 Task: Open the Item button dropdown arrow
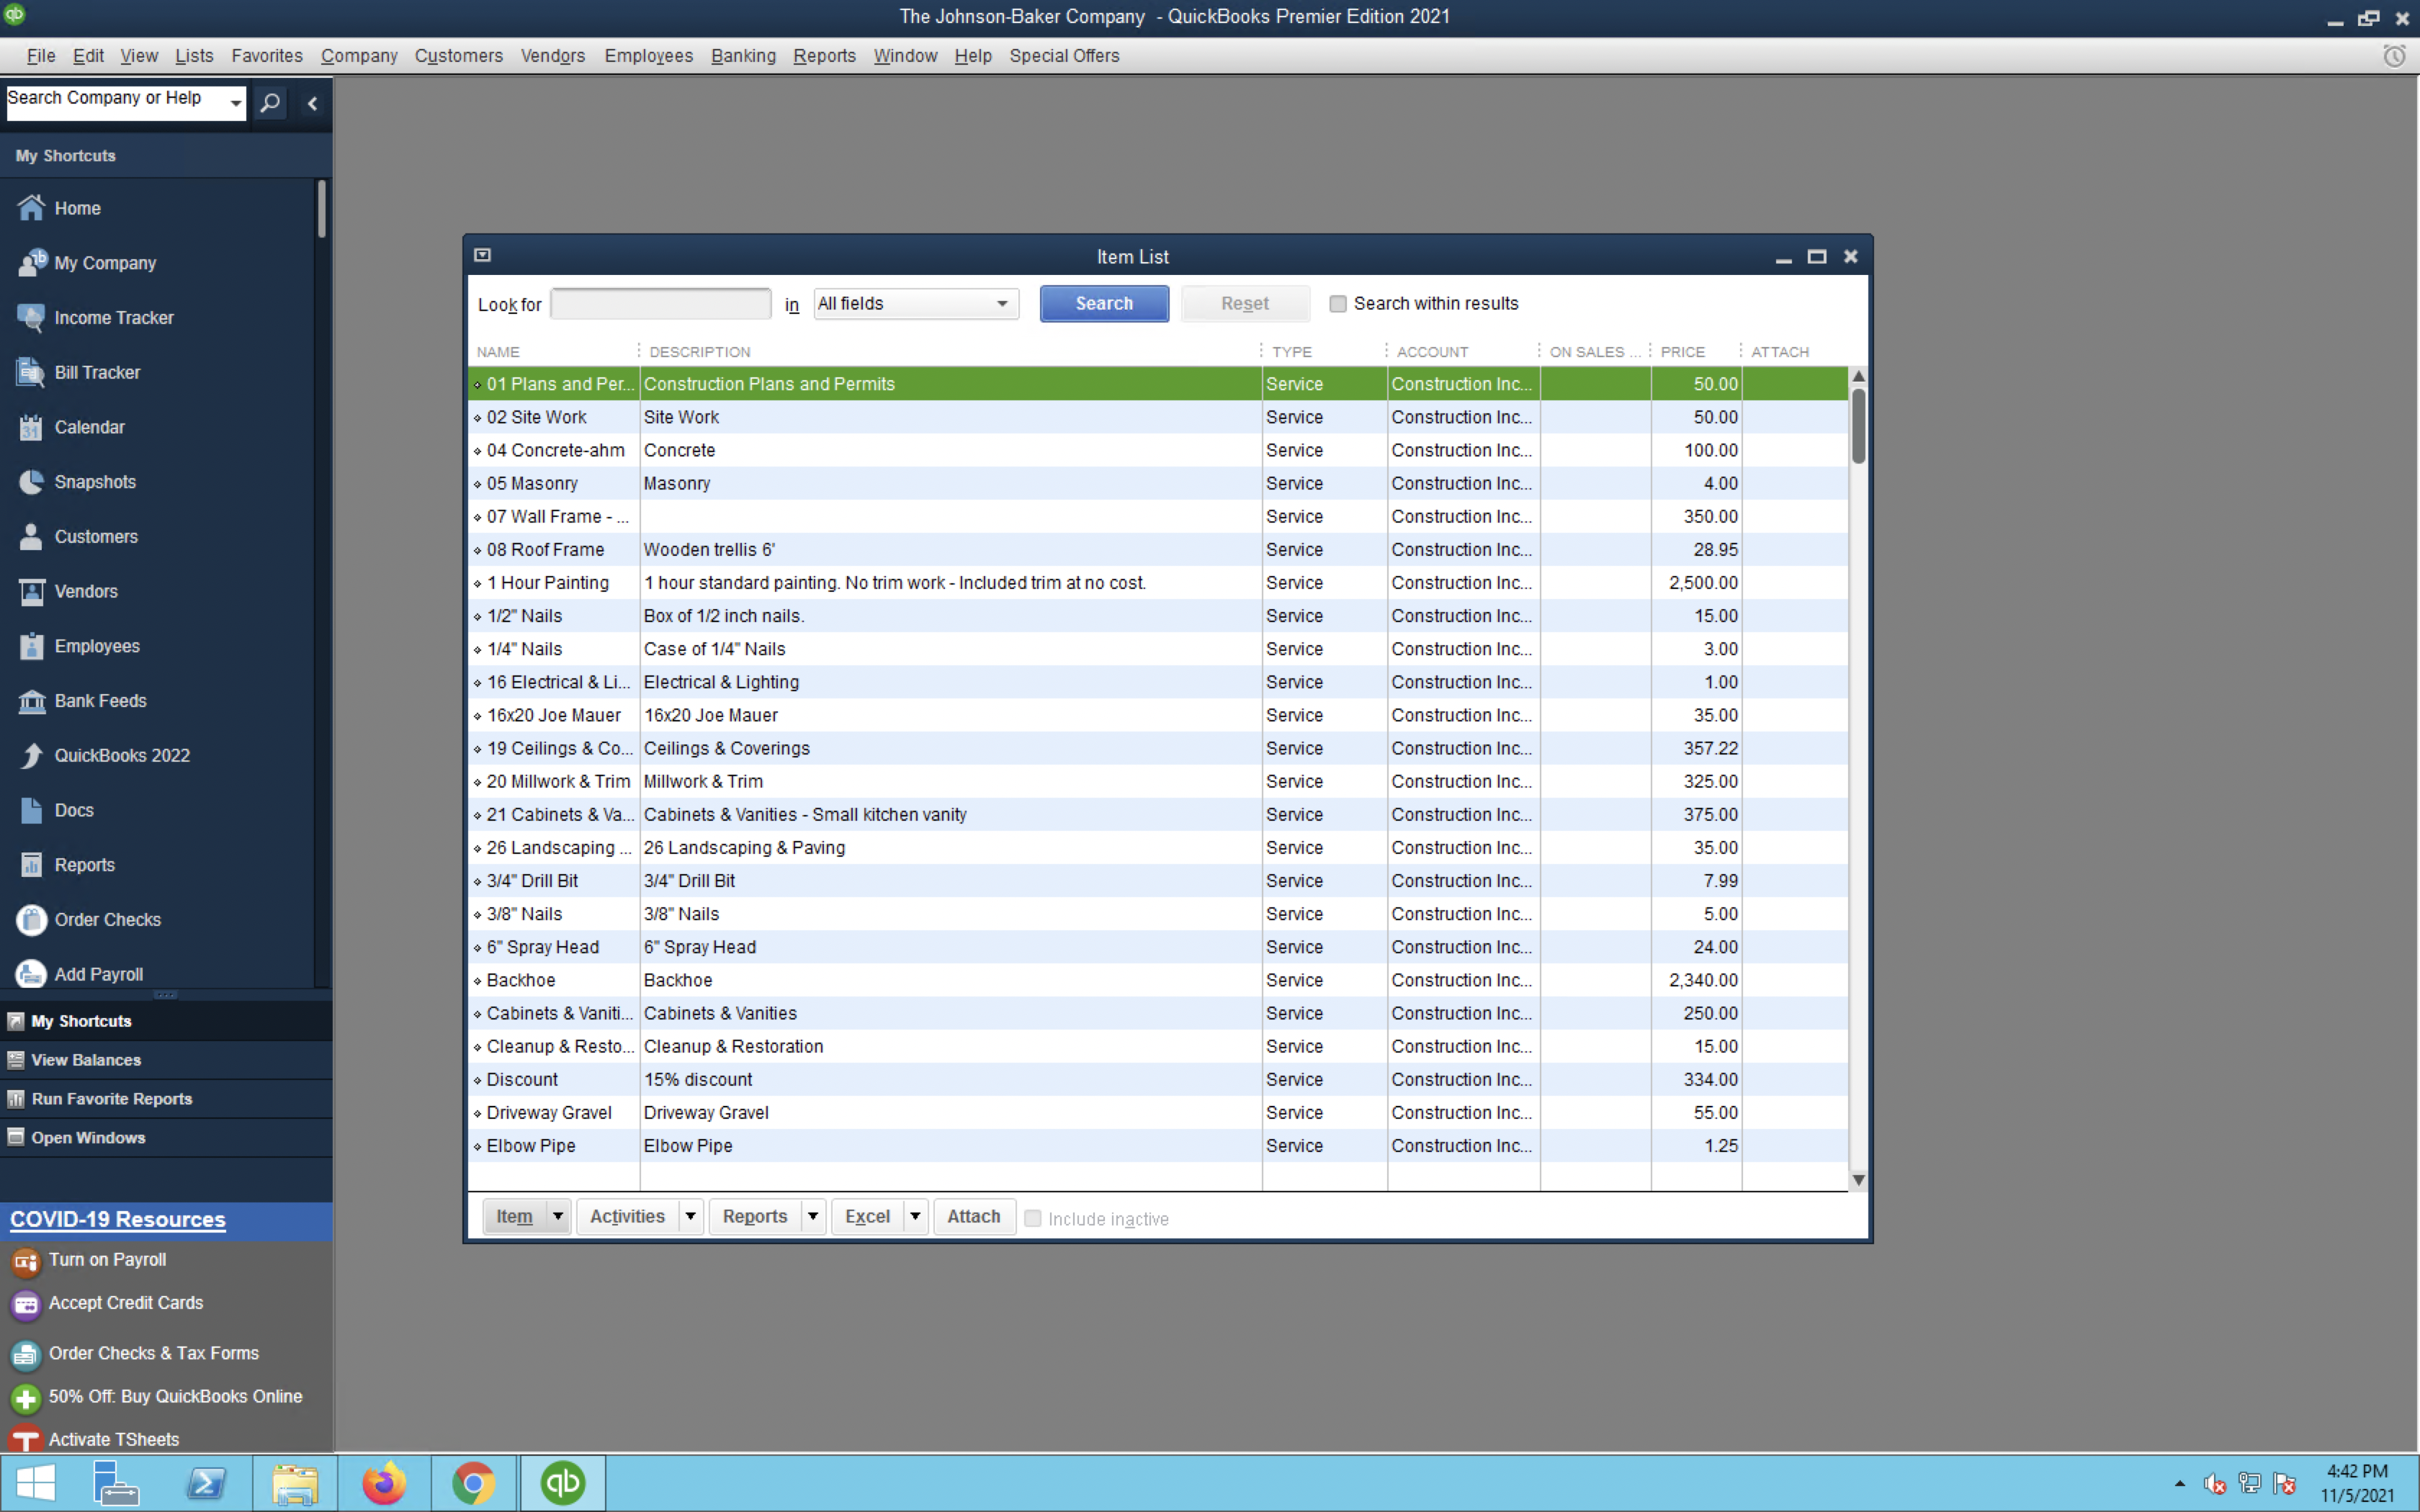click(558, 1217)
